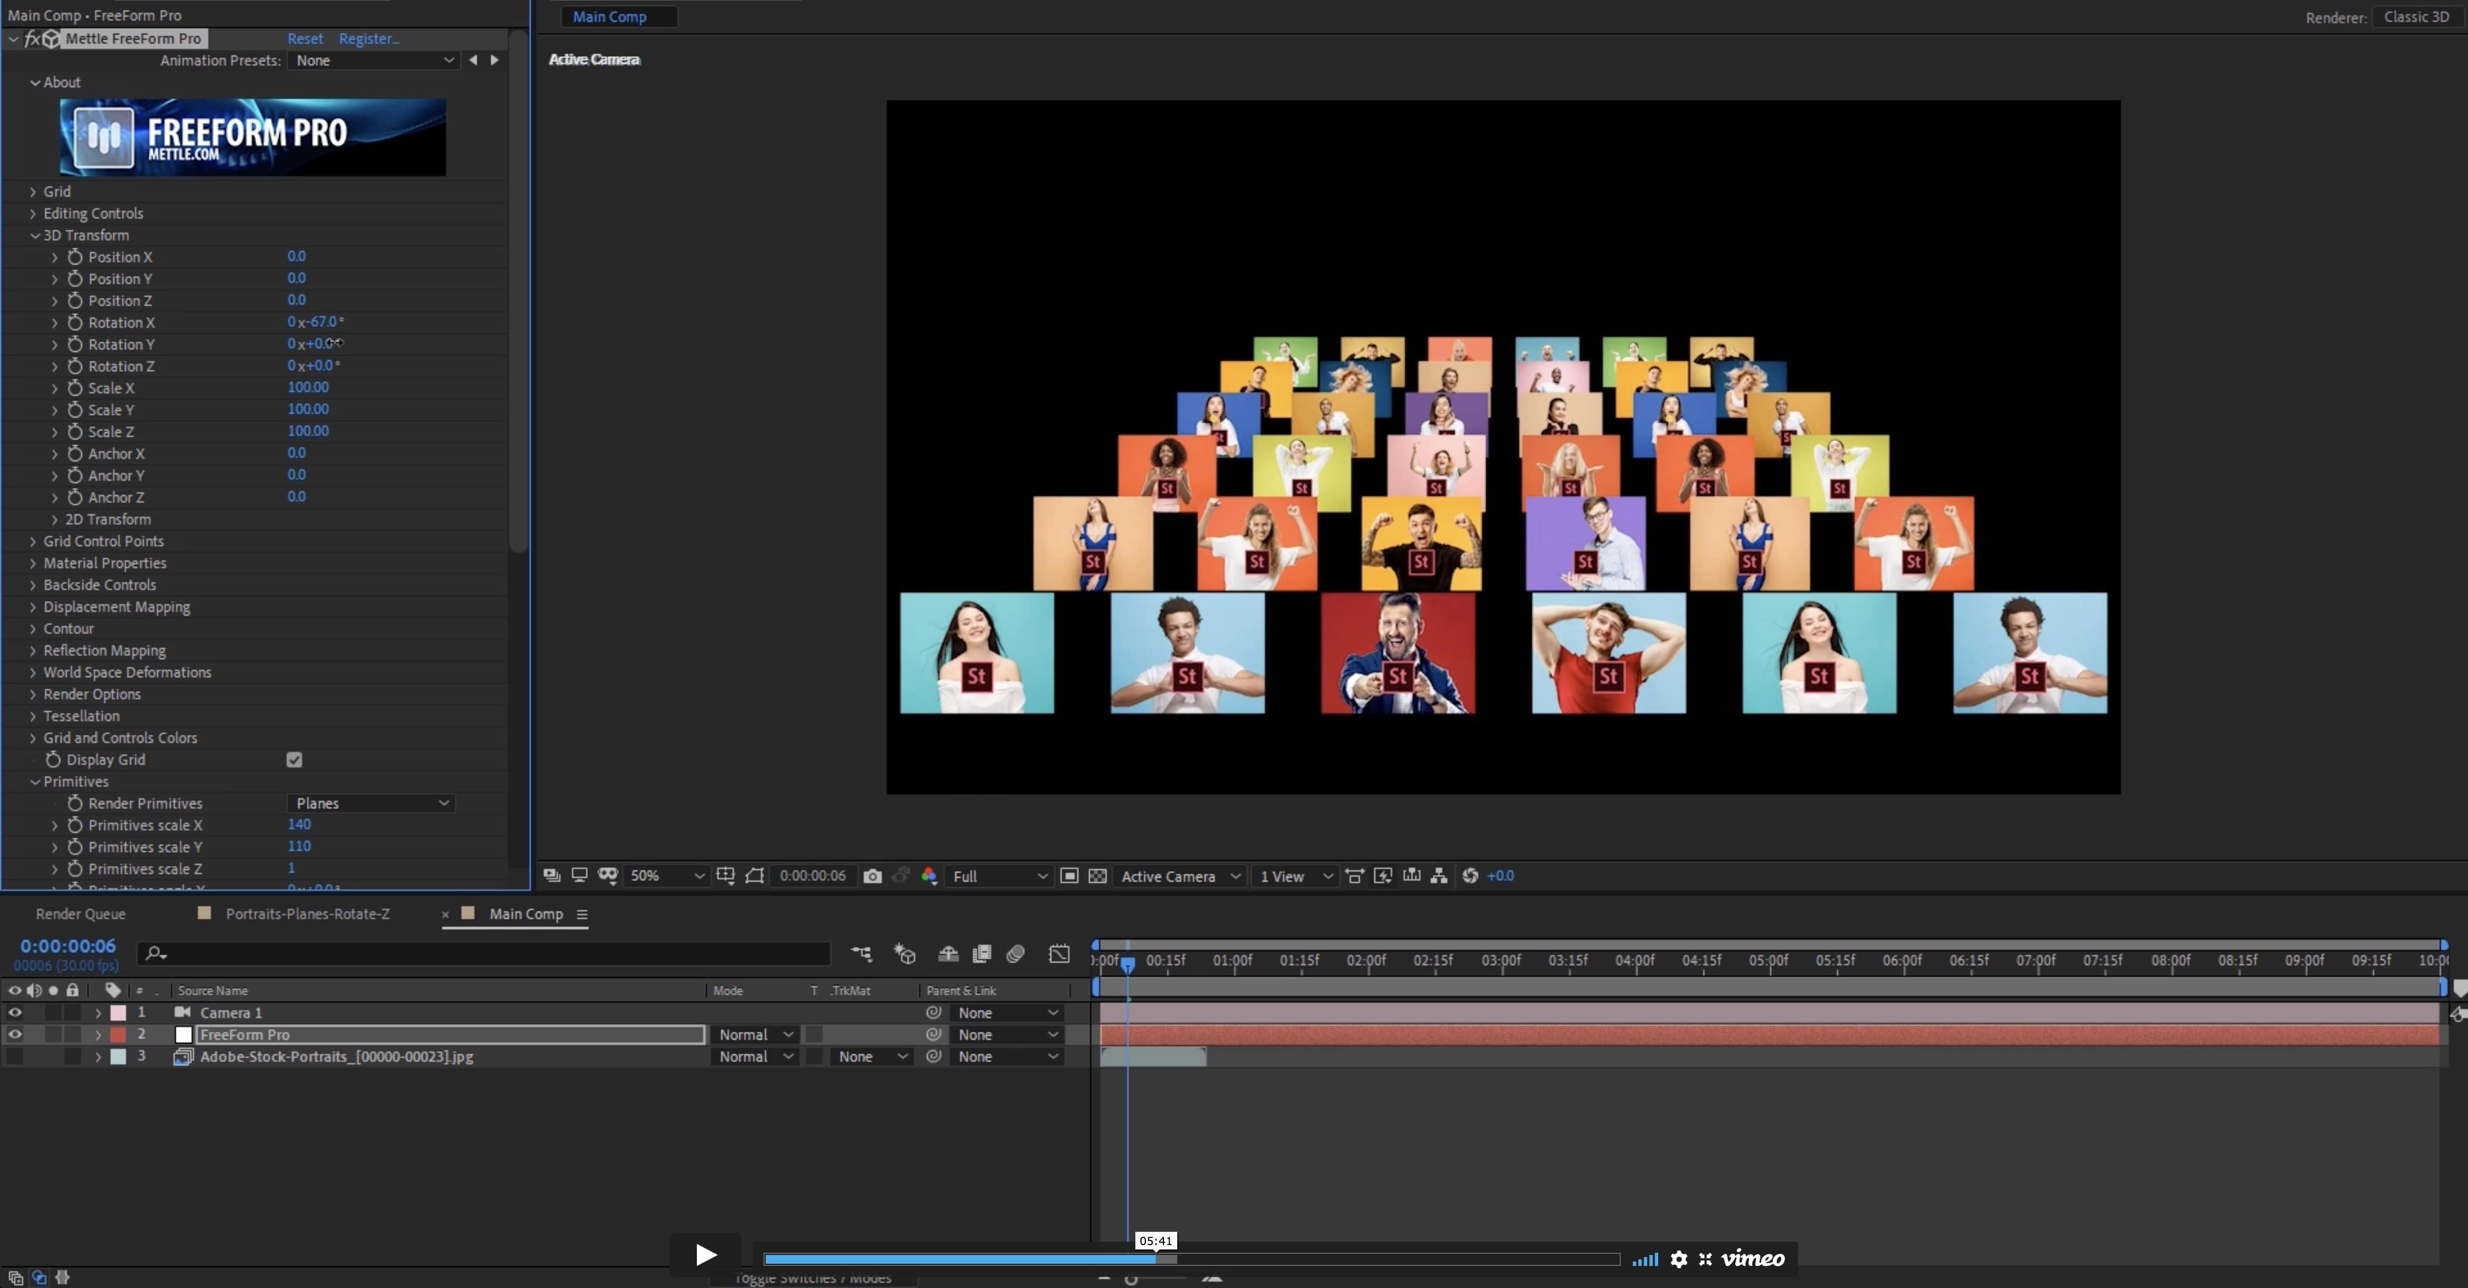Screen dimensions: 2468x1288
Task: Click the Take Snapshot camera icon
Action: [x=872, y=876]
